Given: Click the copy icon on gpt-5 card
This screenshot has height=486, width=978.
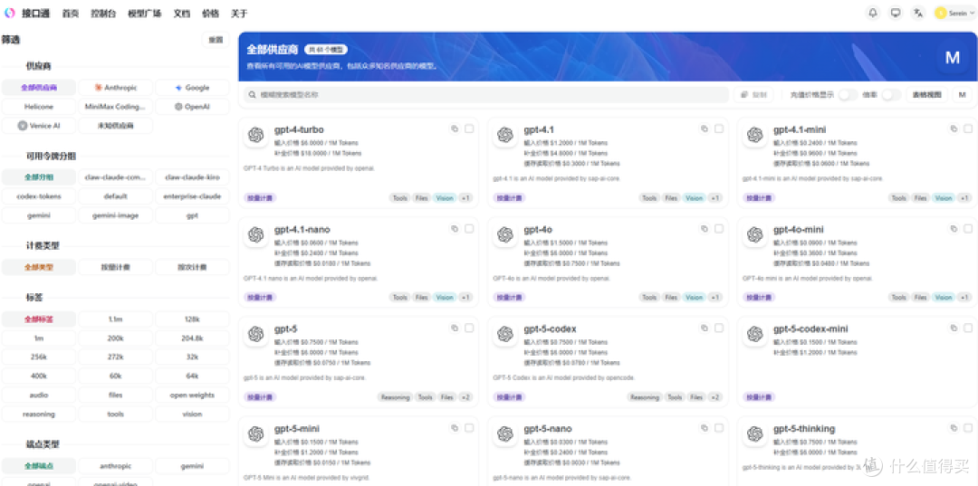Looking at the screenshot, I should [455, 328].
